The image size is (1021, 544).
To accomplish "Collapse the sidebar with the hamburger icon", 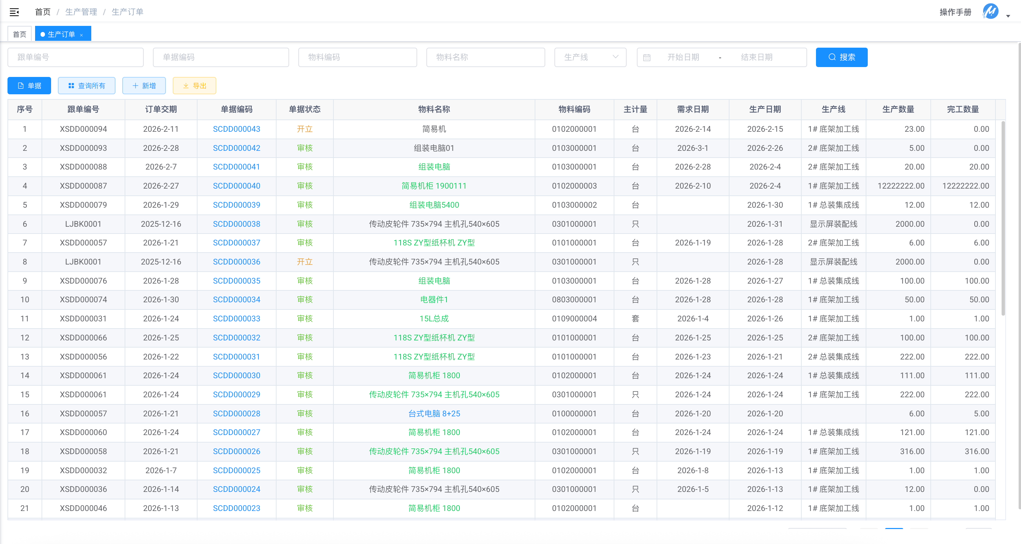I will (14, 12).
